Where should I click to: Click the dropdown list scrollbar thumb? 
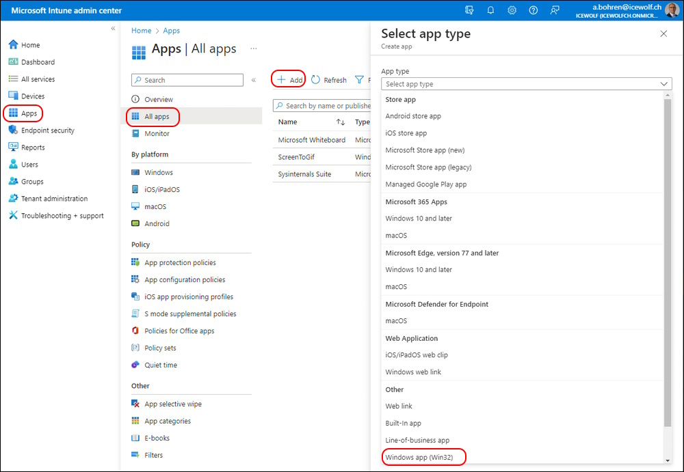(668, 262)
